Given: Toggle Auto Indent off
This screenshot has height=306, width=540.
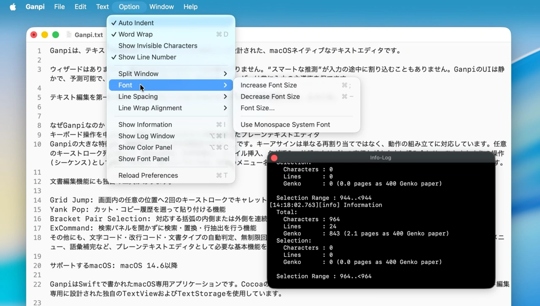Looking at the screenshot, I should click(x=171, y=23).
